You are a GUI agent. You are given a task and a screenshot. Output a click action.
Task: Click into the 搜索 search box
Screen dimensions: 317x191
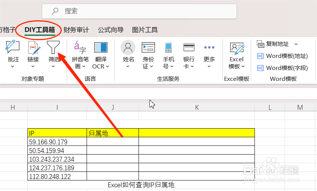139,11
